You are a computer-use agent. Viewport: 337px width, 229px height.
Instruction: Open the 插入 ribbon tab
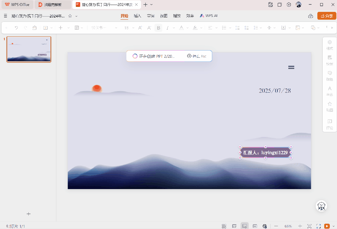[137, 16]
